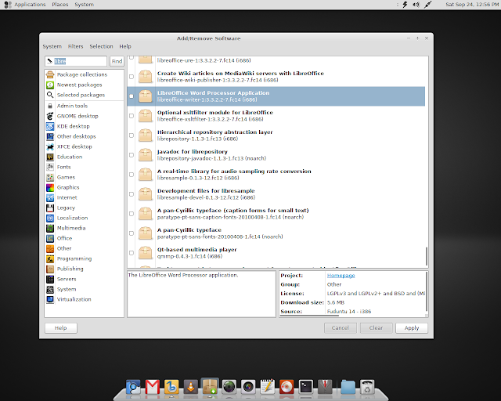Open the Office category

click(x=64, y=238)
